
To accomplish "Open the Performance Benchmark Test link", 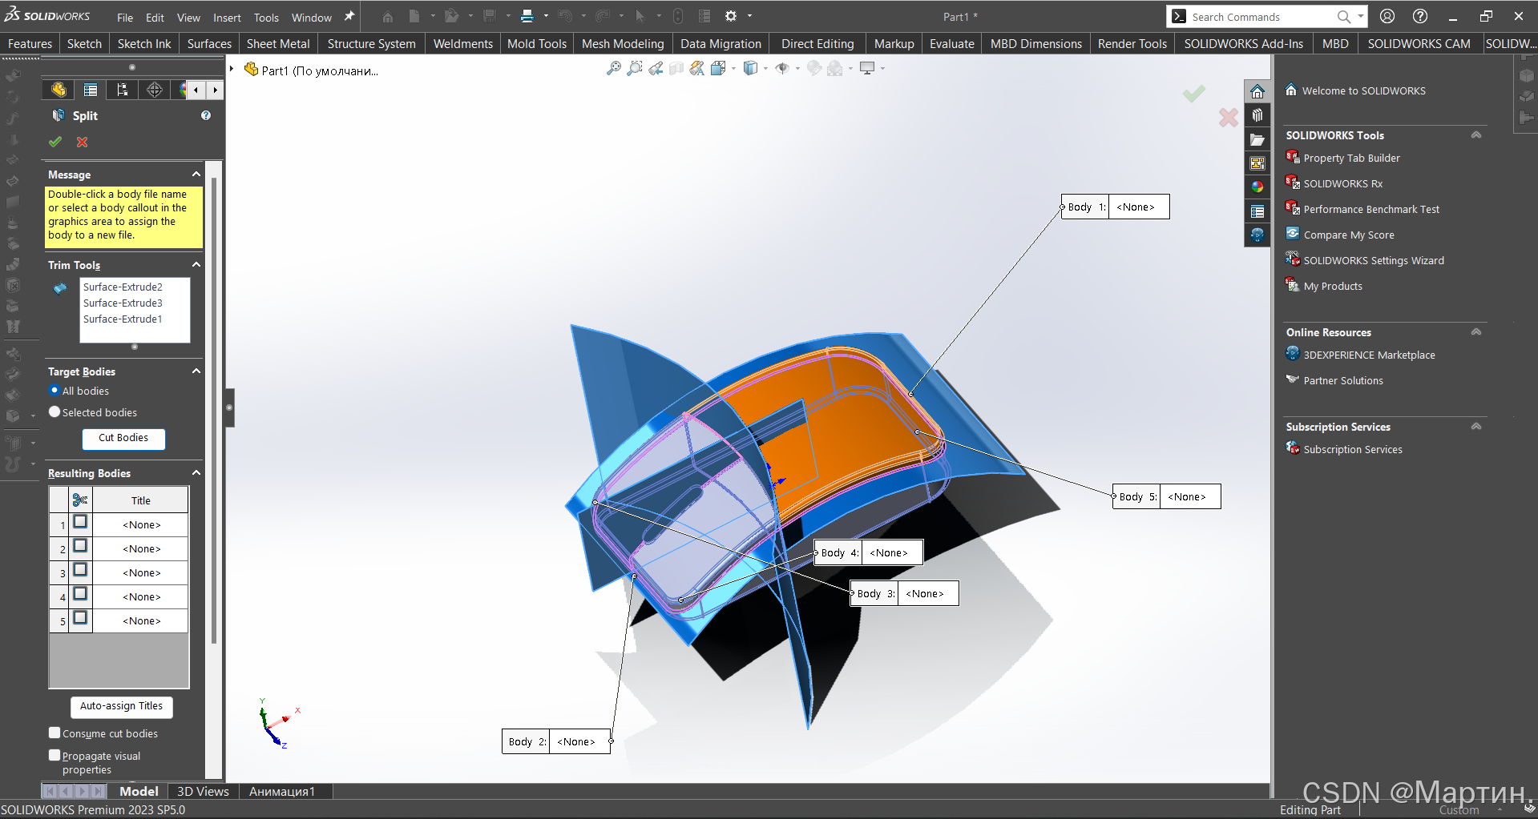I will point(1371,210).
